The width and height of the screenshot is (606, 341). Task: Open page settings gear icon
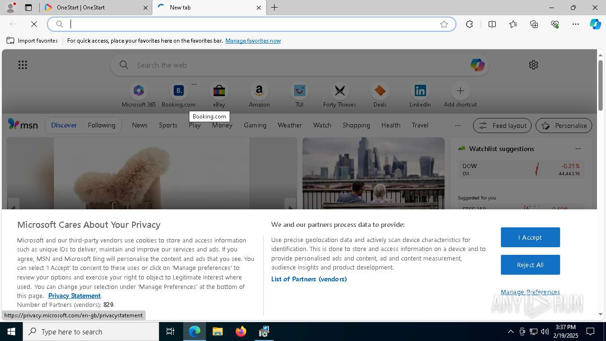point(534,65)
